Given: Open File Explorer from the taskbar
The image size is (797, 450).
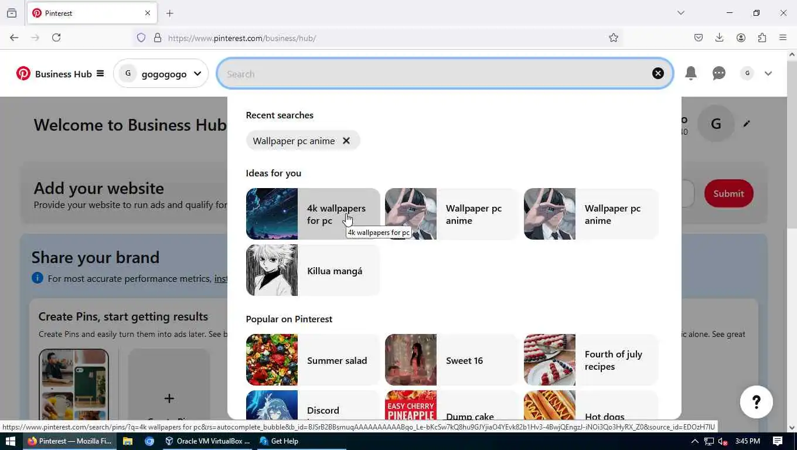Looking at the screenshot, I should tap(128, 441).
